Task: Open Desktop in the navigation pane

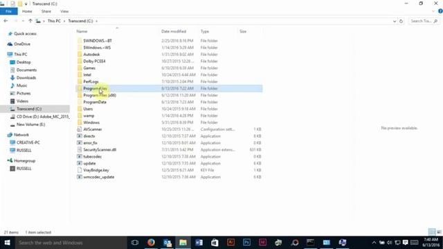Action: click(x=24, y=62)
